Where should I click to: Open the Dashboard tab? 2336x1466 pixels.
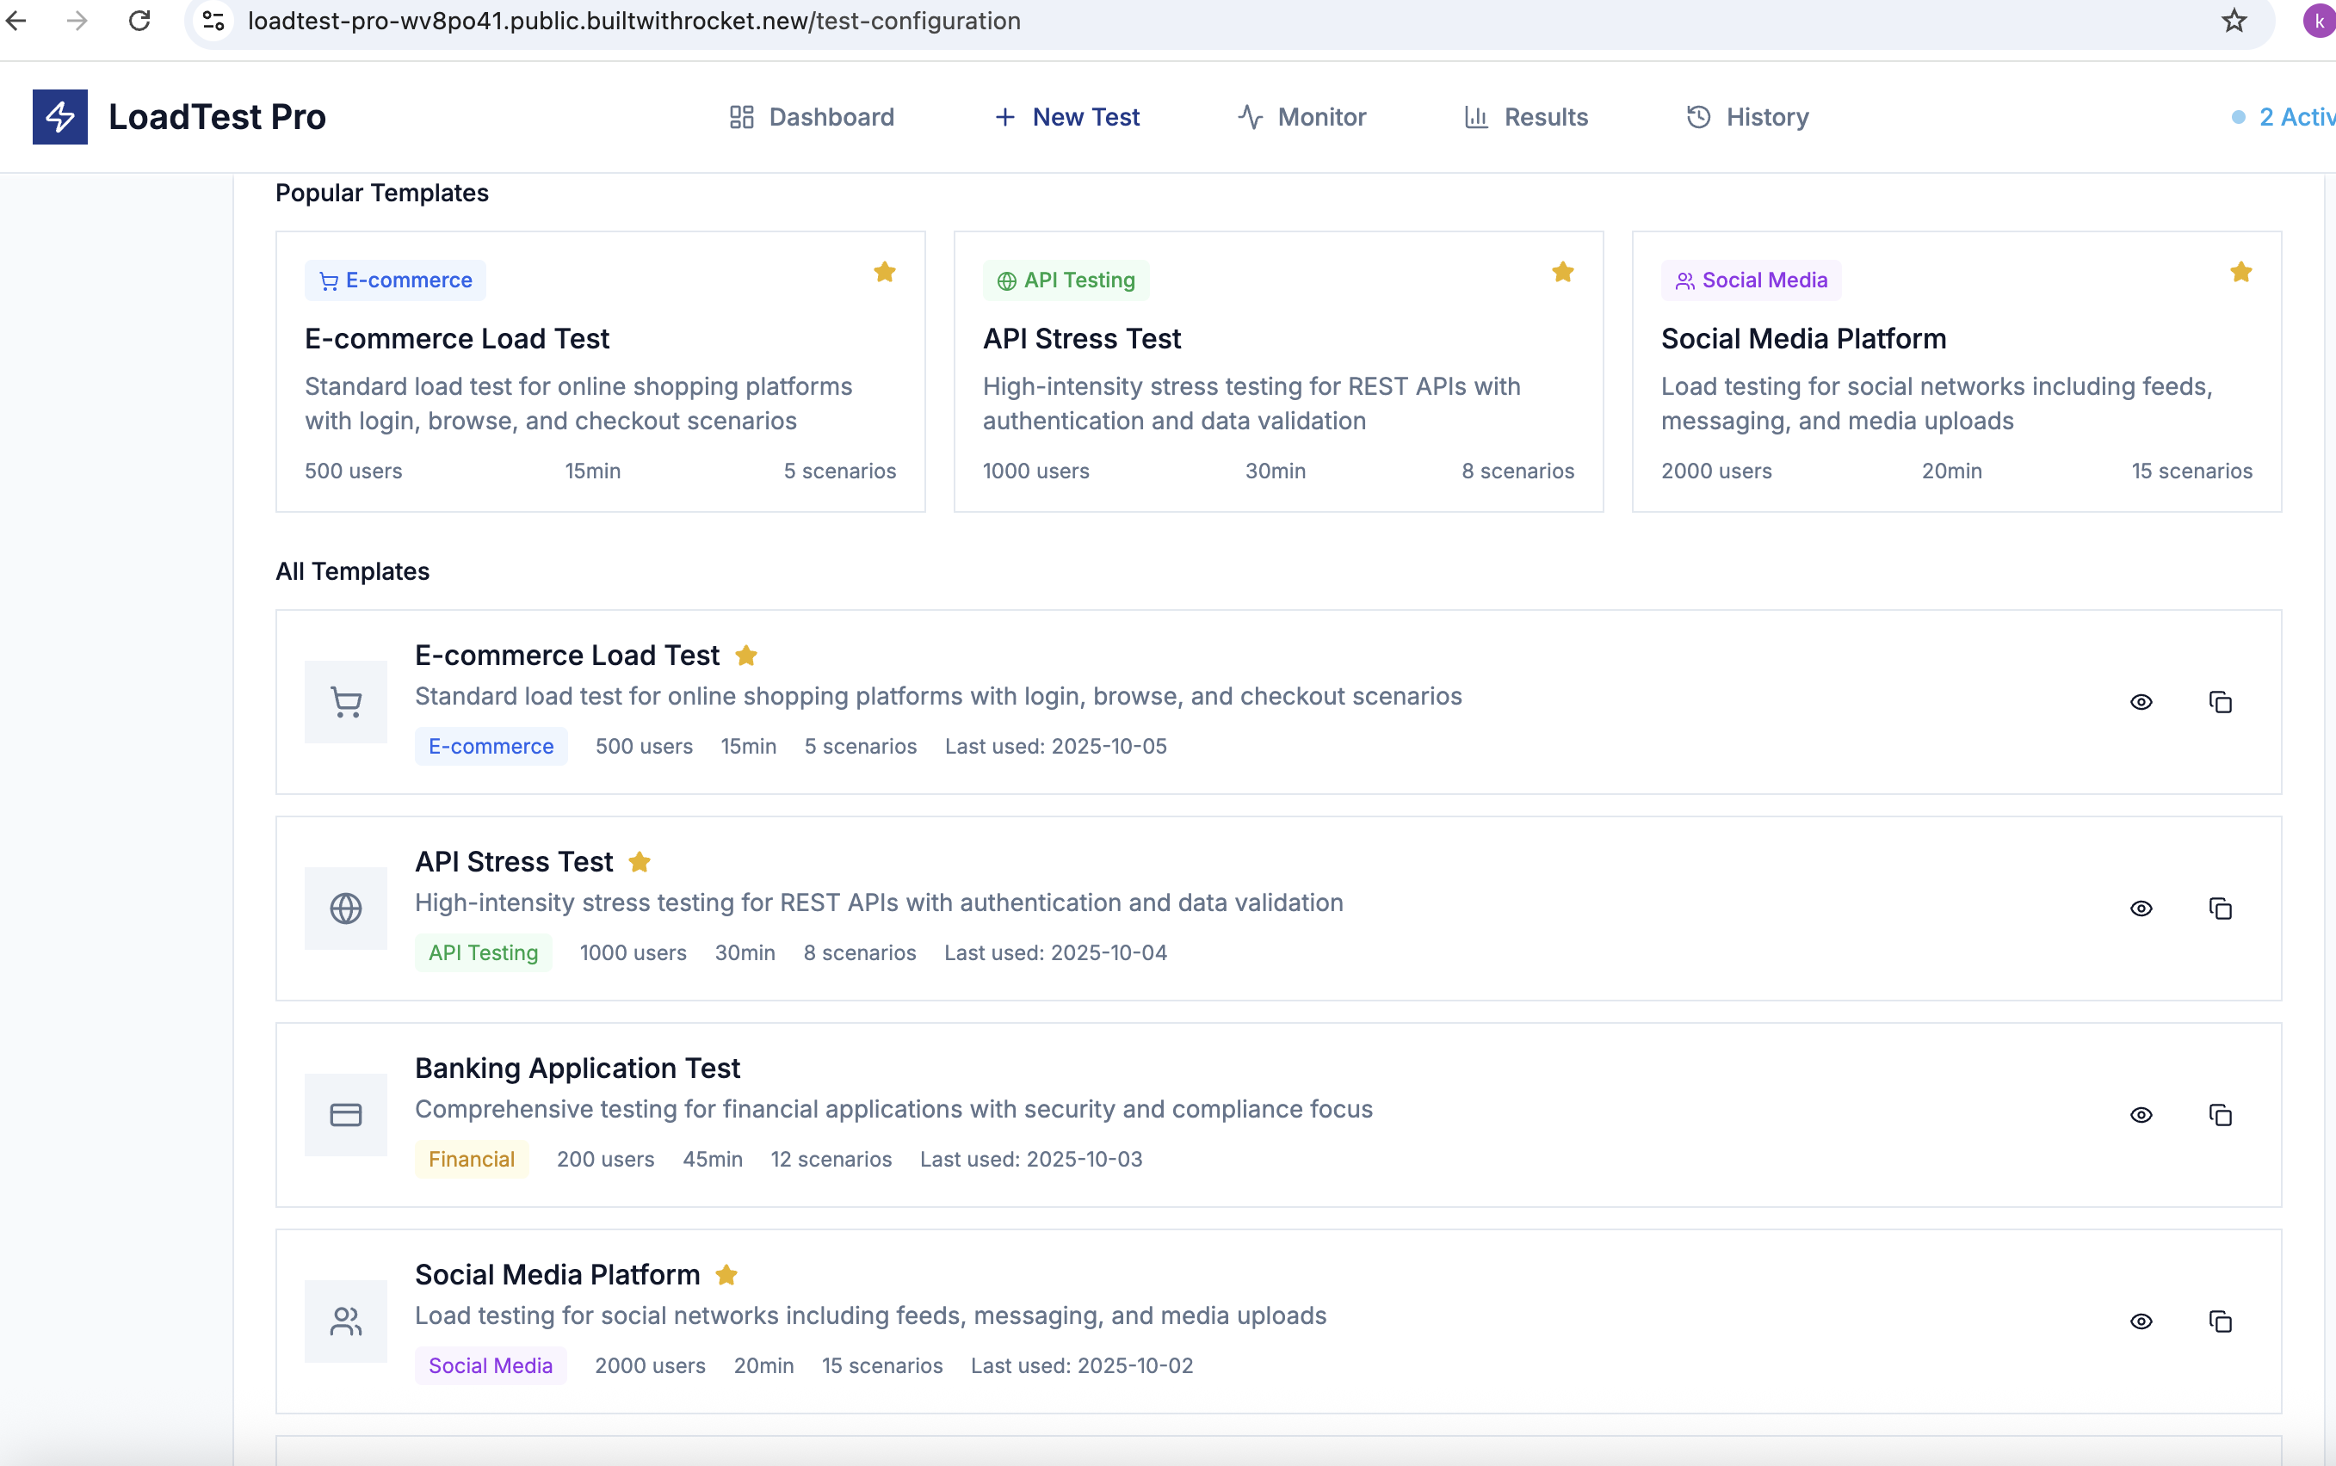click(812, 117)
